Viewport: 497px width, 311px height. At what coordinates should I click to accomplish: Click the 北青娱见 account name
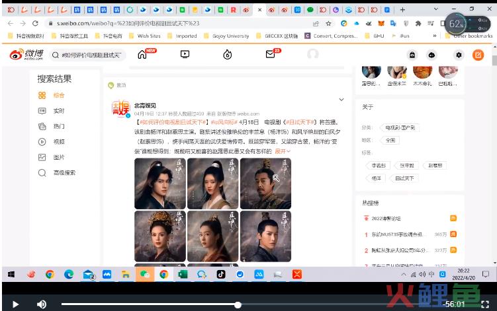pos(145,106)
